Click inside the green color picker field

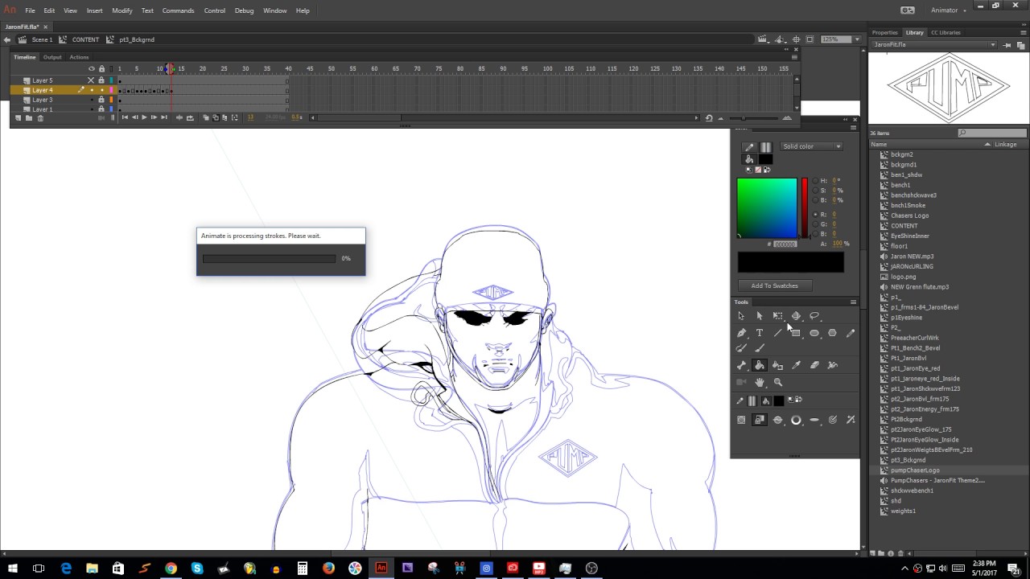tap(767, 207)
